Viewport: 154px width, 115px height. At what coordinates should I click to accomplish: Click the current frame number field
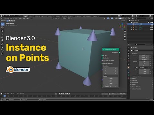pos(105,94)
